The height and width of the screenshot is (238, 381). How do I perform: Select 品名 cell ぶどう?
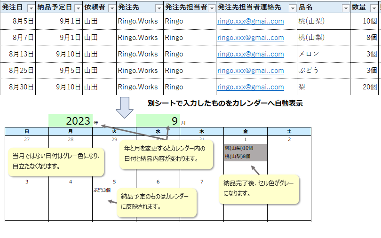[x=324, y=71]
